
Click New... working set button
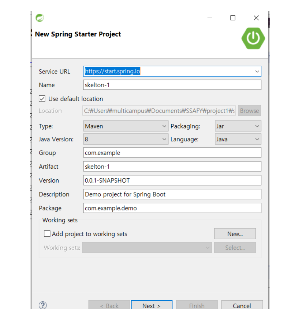tap(235, 234)
